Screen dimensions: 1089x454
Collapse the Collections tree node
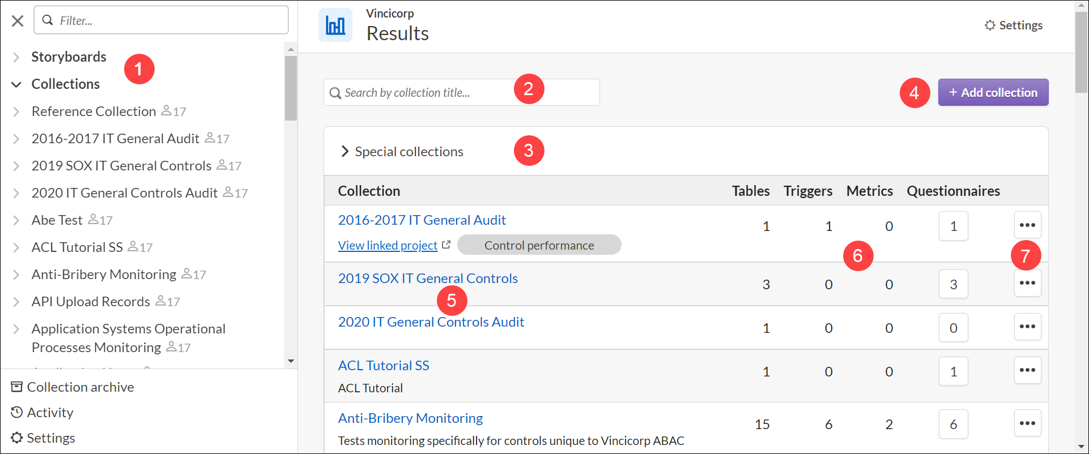tap(16, 84)
